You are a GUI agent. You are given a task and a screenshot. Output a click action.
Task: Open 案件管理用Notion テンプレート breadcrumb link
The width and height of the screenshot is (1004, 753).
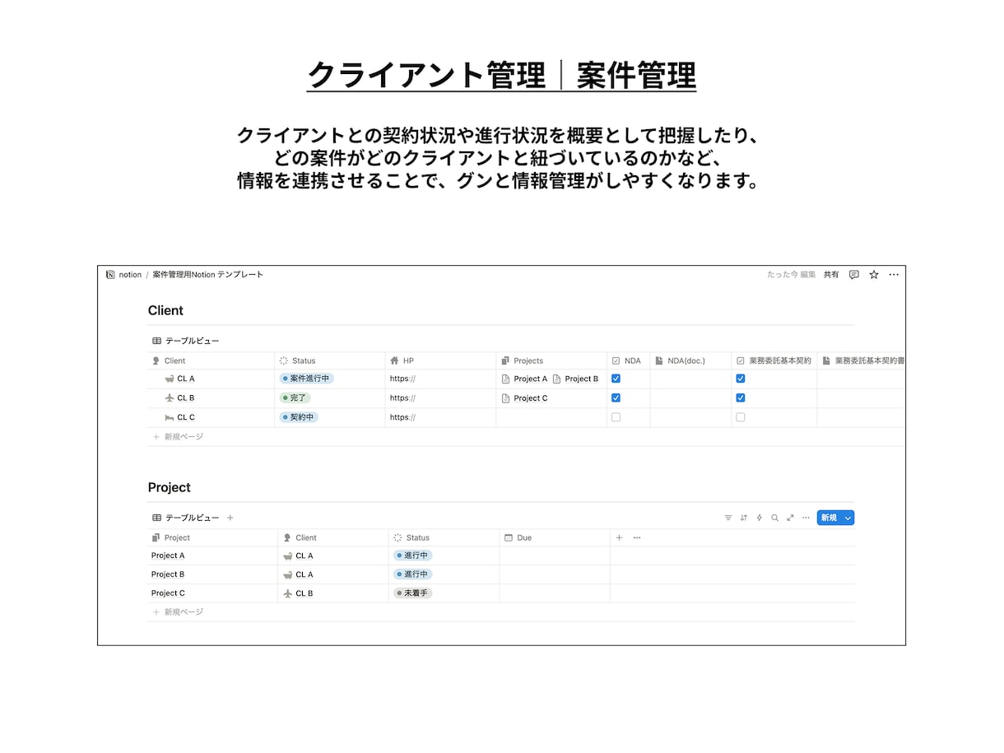pos(208,275)
